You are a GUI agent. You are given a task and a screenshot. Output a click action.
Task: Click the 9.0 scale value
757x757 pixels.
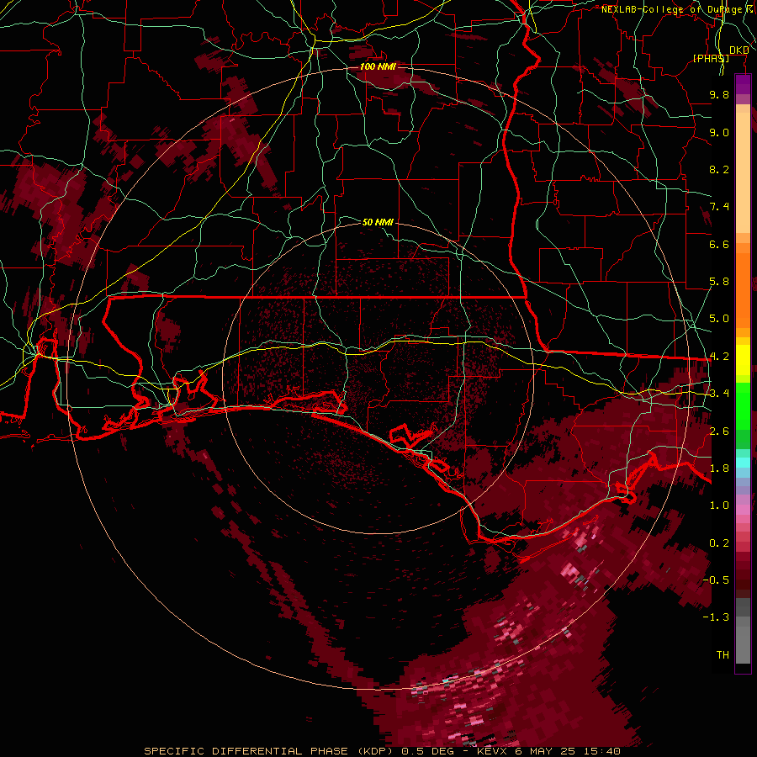tap(719, 132)
